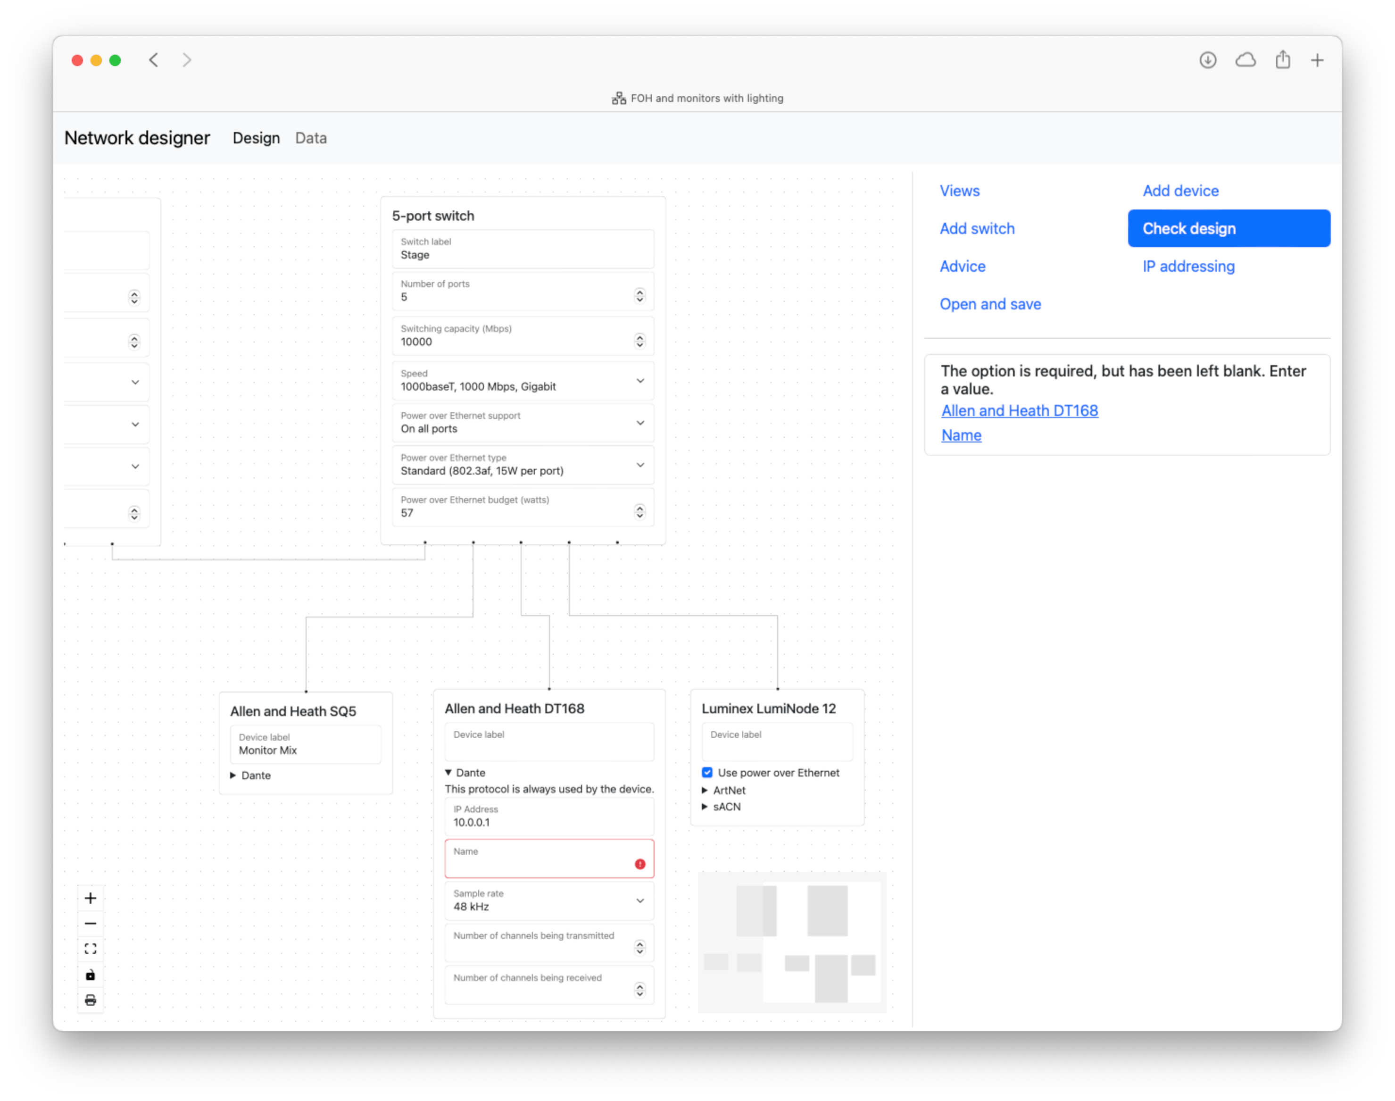
Task: Click the red error icon in the Name field
Action: pyautogui.click(x=639, y=864)
